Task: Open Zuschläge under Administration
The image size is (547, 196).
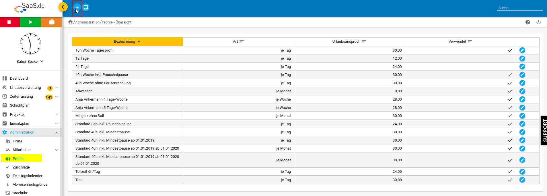Action: pyautogui.click(x=21, y=167)
